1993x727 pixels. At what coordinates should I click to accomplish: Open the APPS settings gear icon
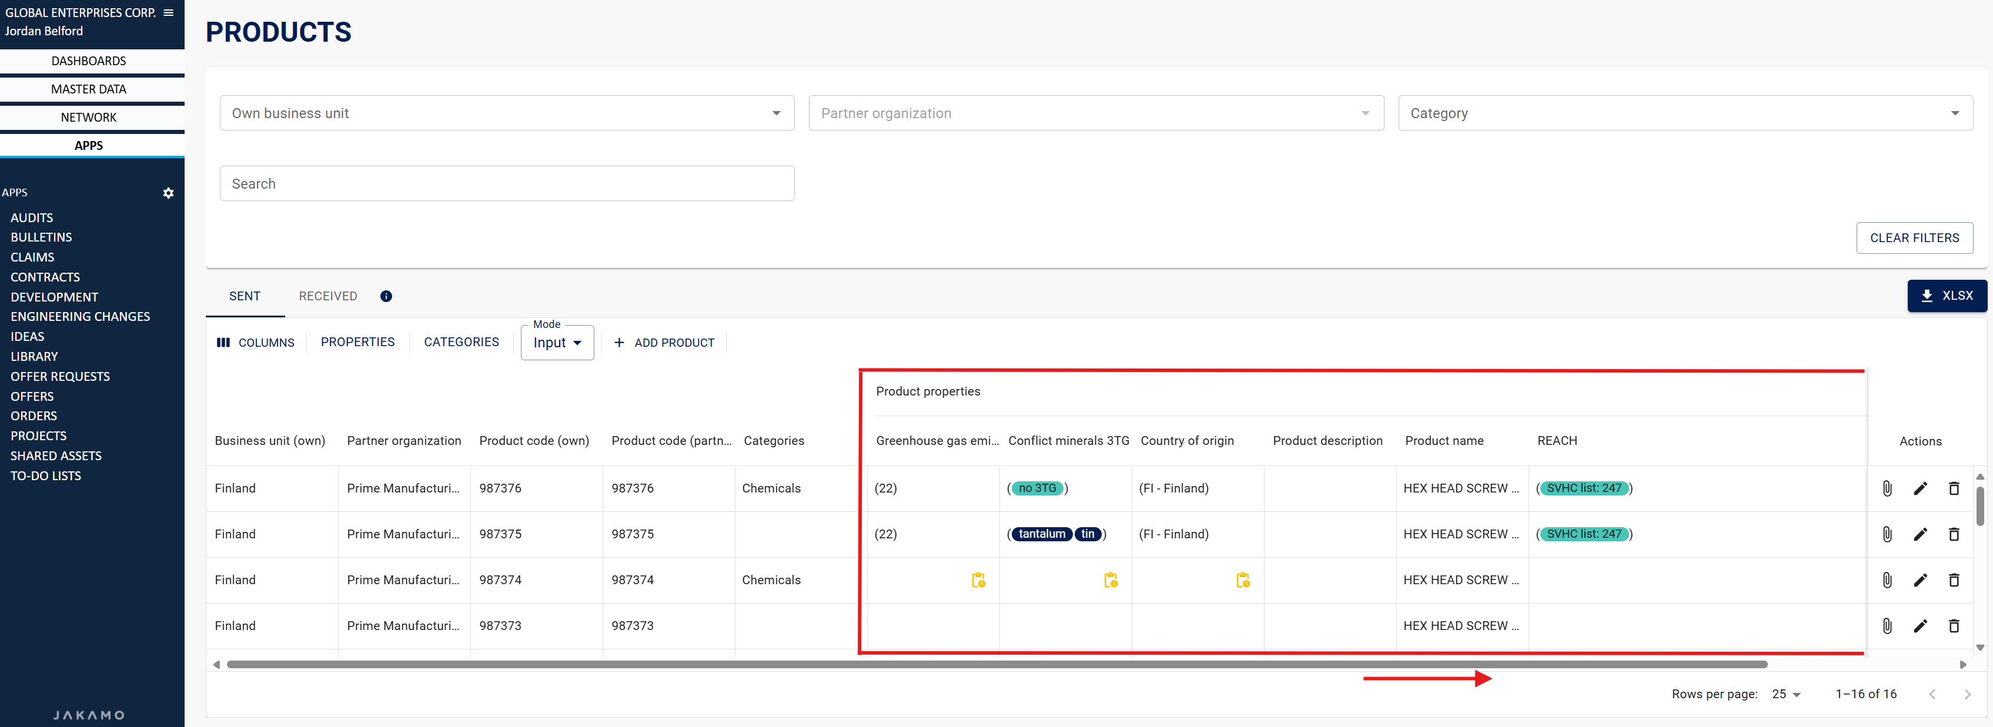click(168, 193)
